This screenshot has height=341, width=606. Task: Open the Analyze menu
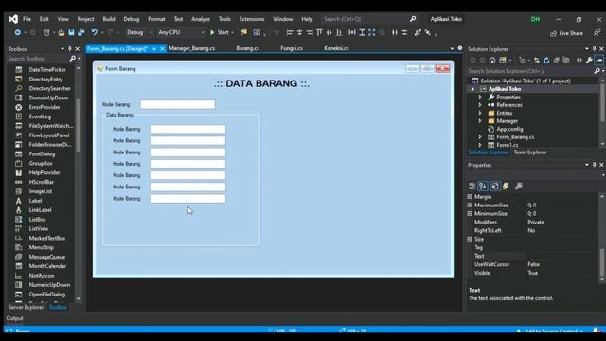click(201, 19)
